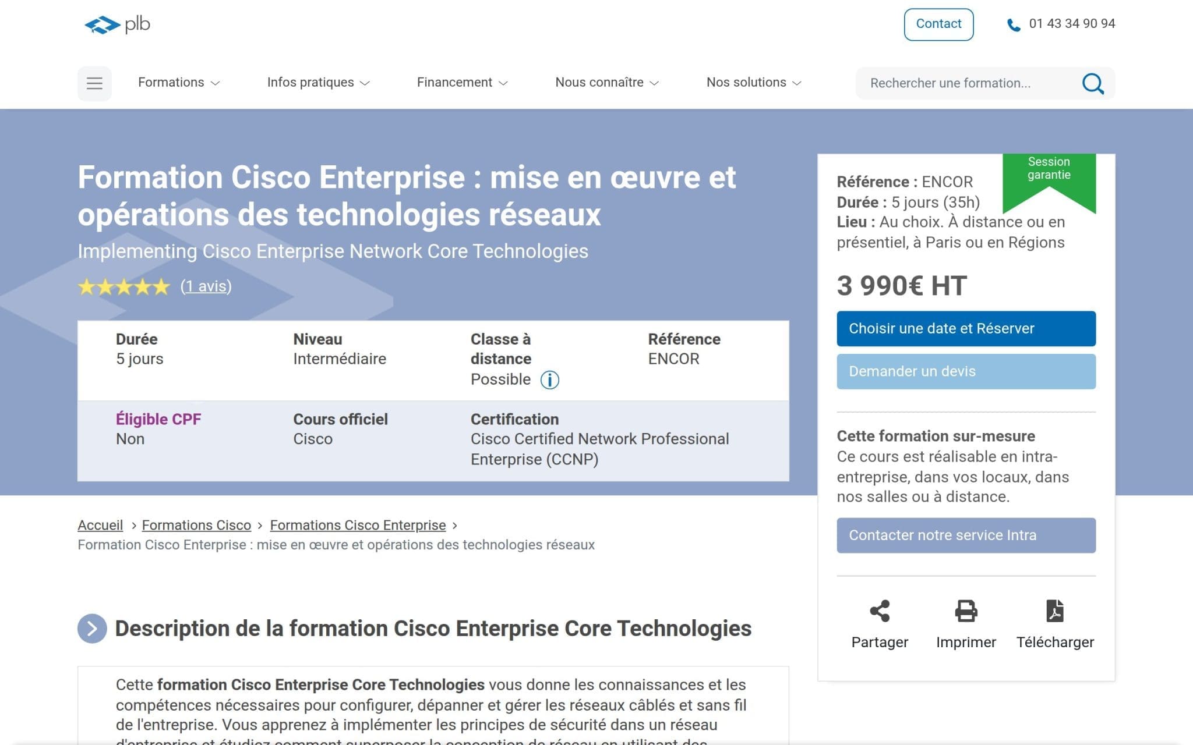Click Demander un devis button

pyautogui.click(x=966, y=371)
